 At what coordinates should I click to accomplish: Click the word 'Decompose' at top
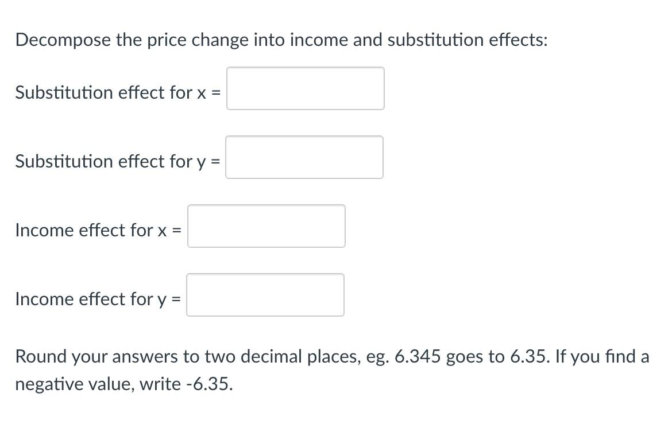pos(63,40)
